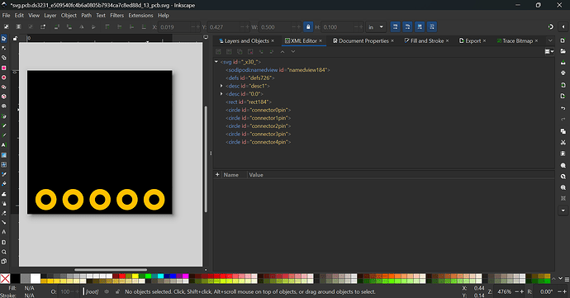Select the Gradient tool
This screenshot has height=298, width=570.
point(4,155)
